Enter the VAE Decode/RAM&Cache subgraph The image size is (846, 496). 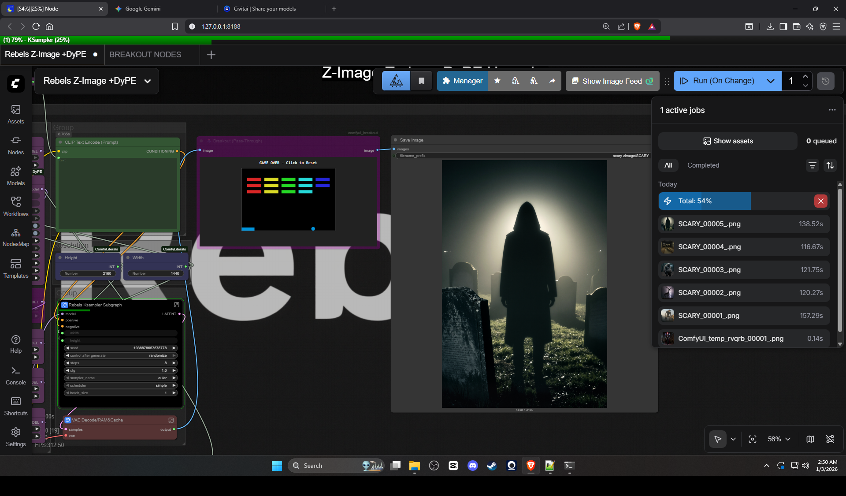pyautogui.click(x=171, y=420)
